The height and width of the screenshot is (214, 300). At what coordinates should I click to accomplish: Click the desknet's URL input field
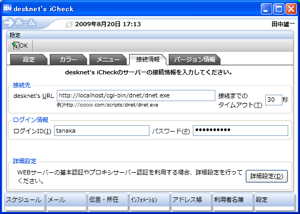pyautogui.click(x=136, y=95)
